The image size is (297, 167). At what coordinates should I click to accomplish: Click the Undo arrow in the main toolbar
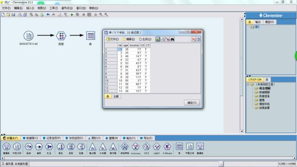click(x=48, y=15)
